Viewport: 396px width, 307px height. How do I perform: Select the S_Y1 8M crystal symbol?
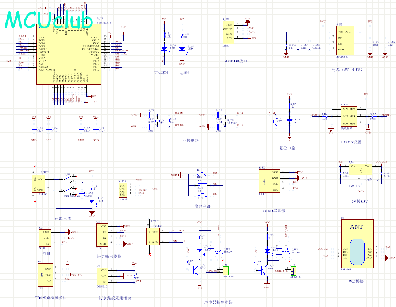point(158,120)
